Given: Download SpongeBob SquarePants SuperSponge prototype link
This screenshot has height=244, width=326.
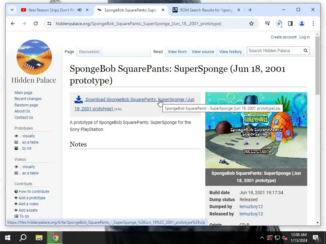Looking at the screenshot, I should click(135, 104).
